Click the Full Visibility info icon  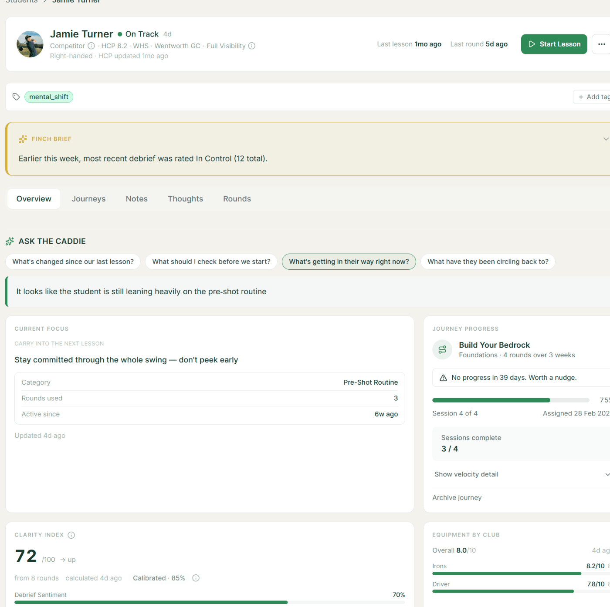pyautogui.click(x=252, y=46)
